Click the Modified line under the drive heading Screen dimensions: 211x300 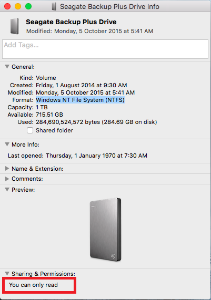(89, 31)
